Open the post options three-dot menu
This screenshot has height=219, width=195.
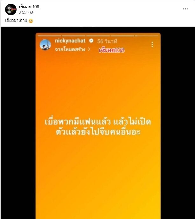[x=185, y=9]
